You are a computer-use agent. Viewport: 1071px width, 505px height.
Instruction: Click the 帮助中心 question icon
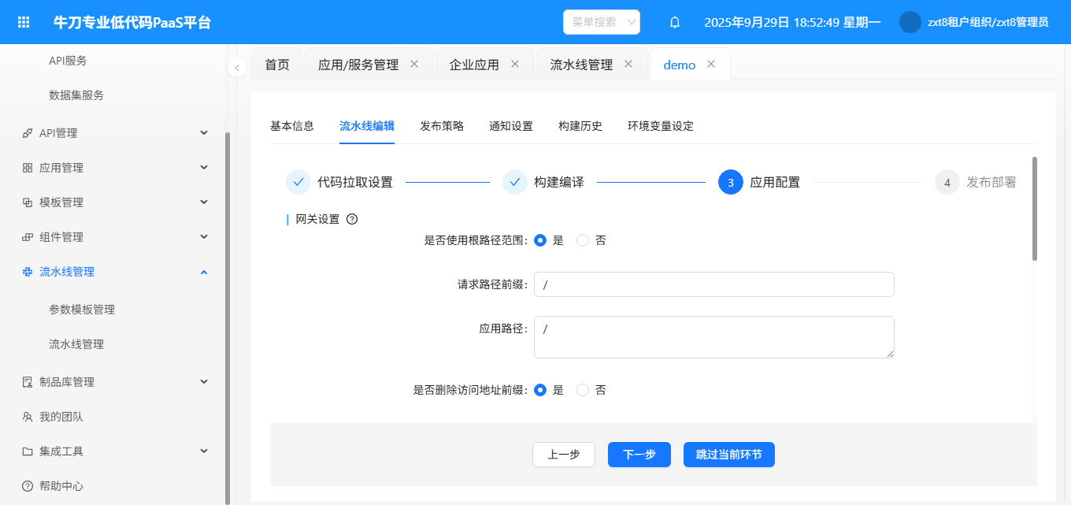click(x=28, y=486)
